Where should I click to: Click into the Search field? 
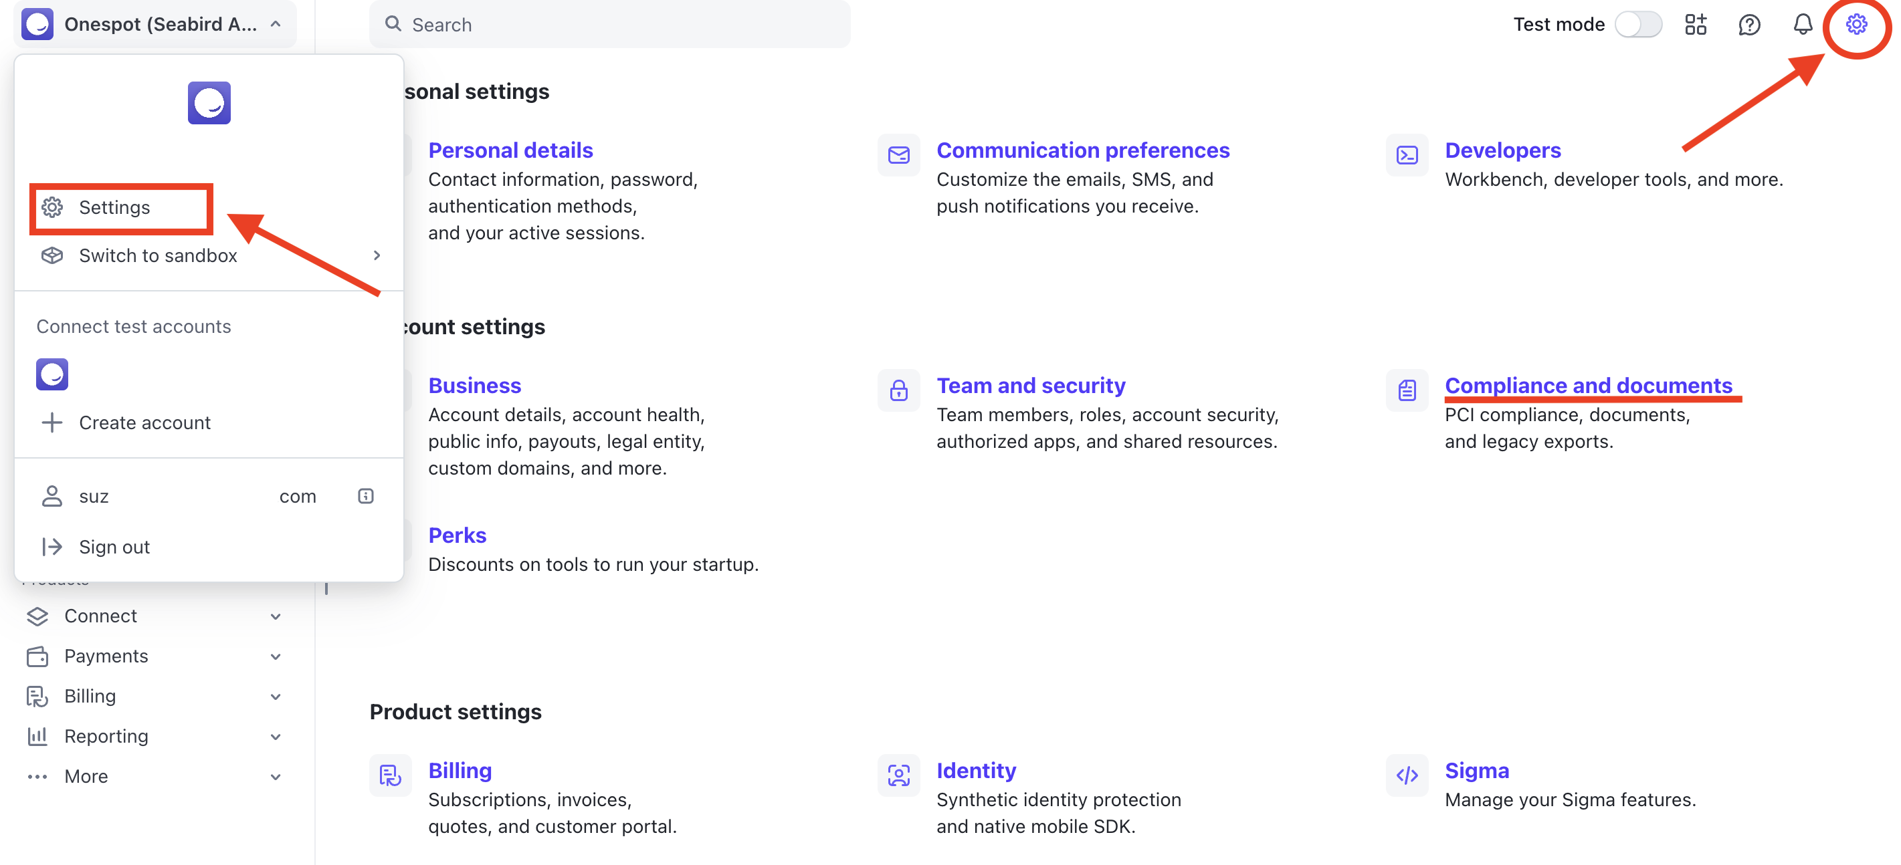[x=609, y=24]
